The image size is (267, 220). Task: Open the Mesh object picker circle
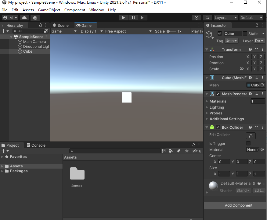click(262, 85)
